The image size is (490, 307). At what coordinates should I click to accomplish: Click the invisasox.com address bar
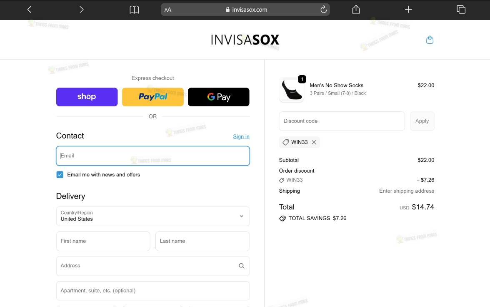tap(245, 10)
